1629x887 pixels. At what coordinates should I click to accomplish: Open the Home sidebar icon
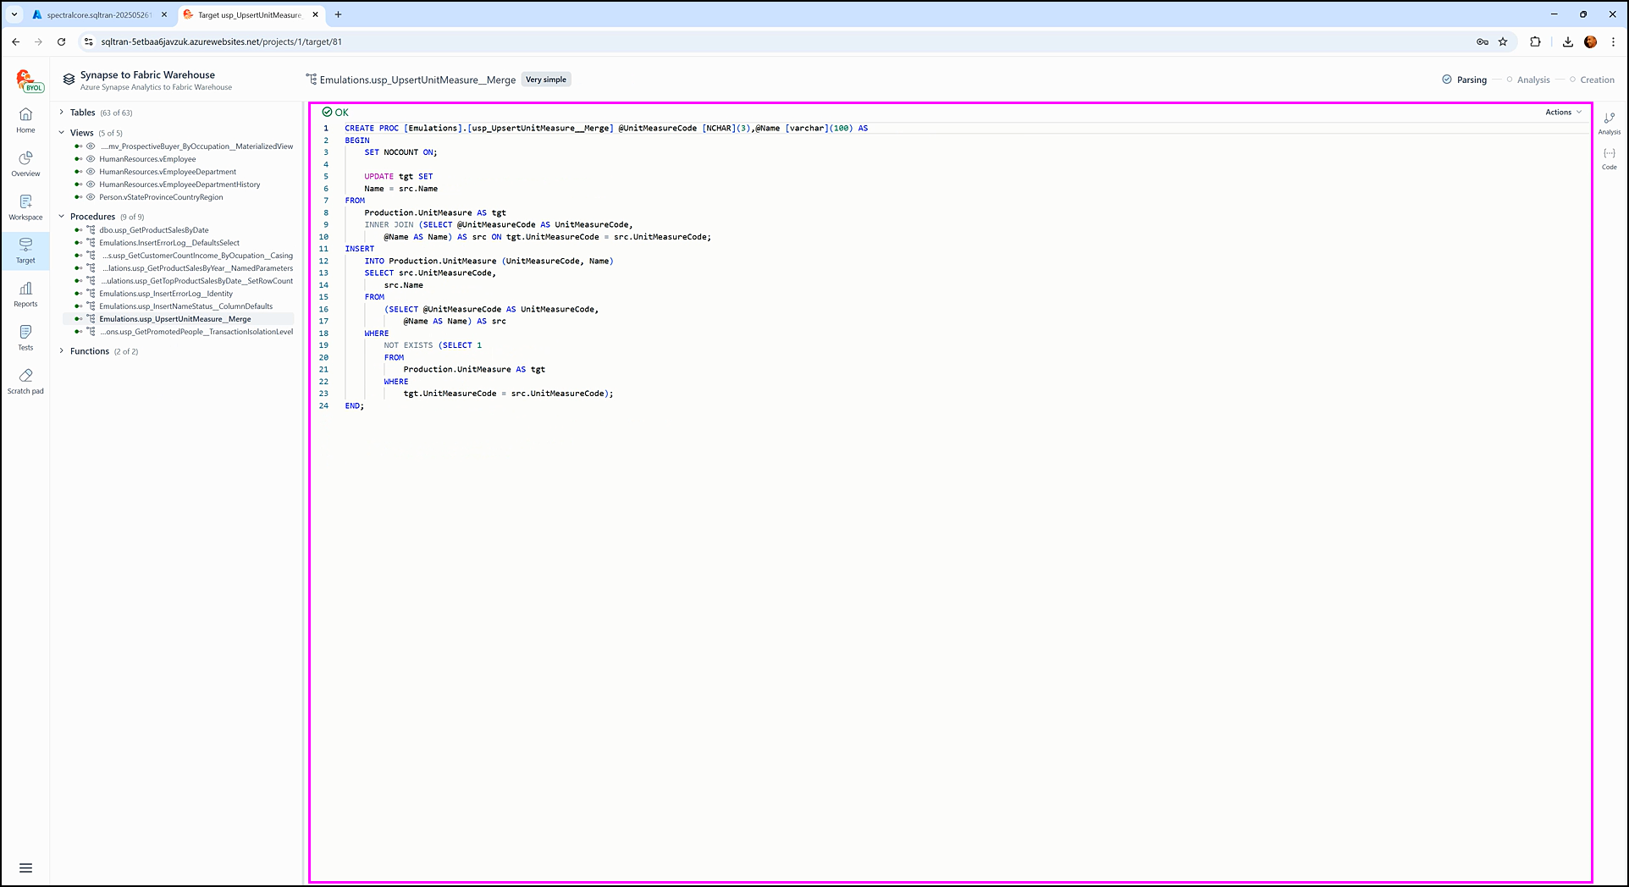coord(25,119)
